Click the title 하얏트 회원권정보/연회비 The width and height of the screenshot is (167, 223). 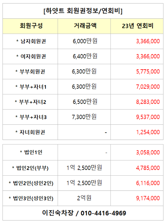[83, 11]
